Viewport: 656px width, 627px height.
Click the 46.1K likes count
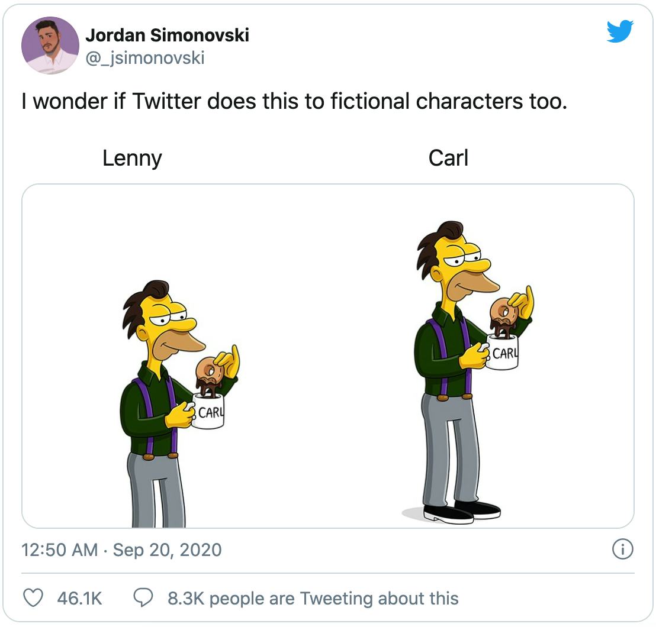[x=79, y=598]
